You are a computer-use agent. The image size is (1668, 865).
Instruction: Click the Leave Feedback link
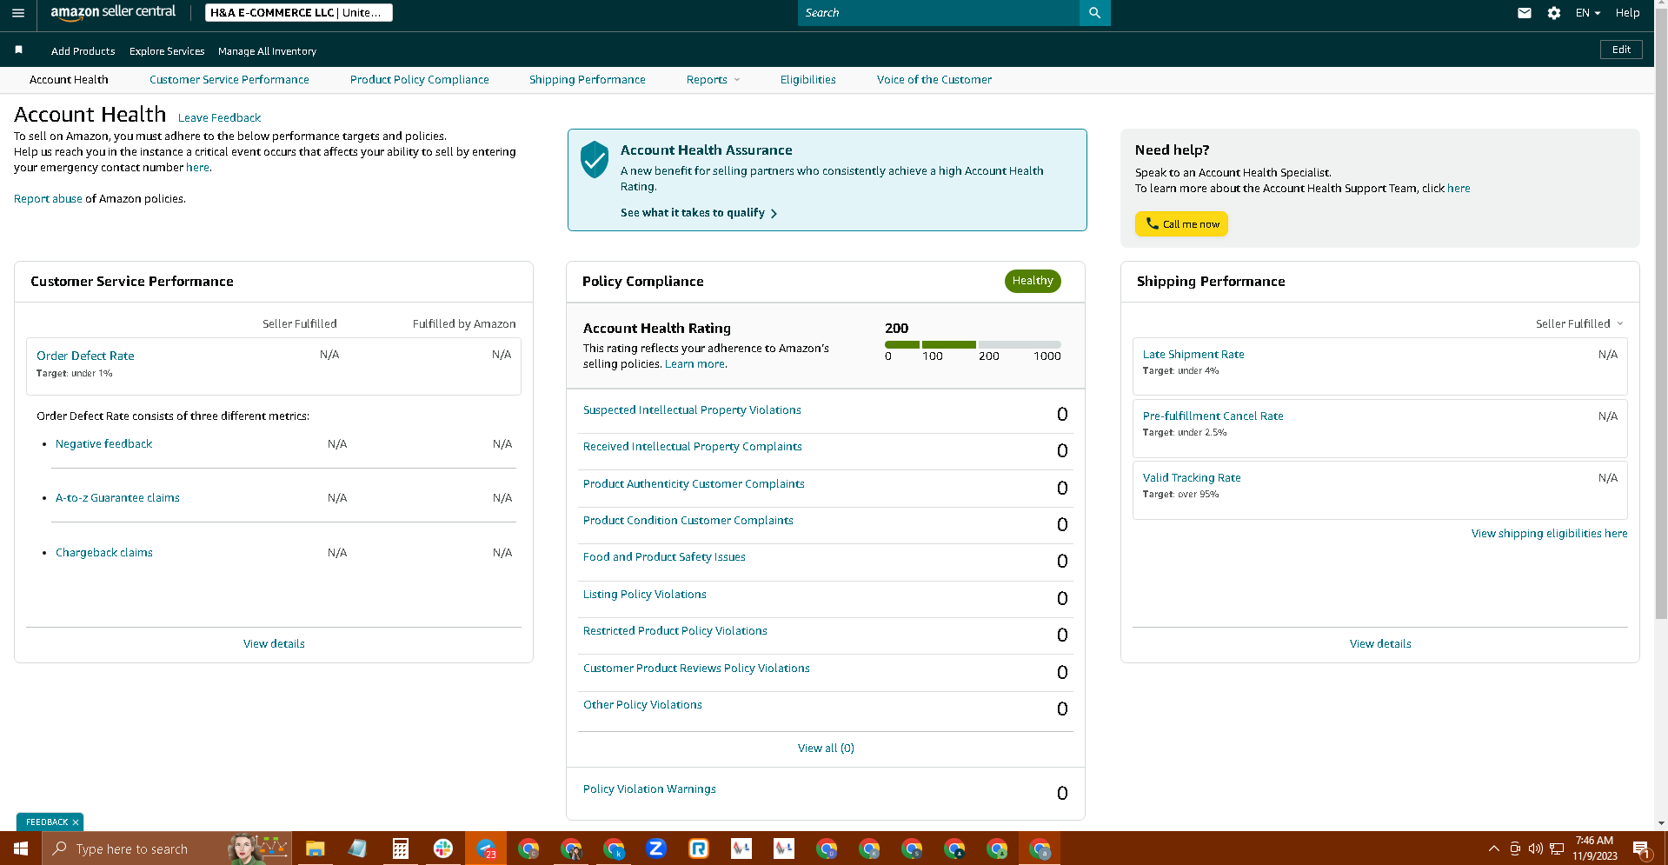[x=219, y=118]
